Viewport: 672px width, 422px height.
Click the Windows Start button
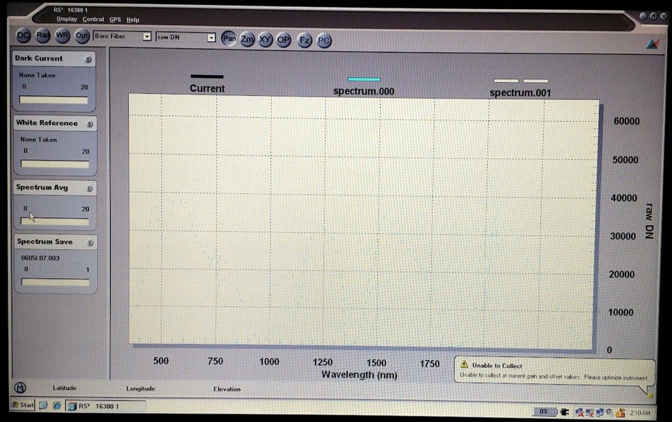click(22, 405)
